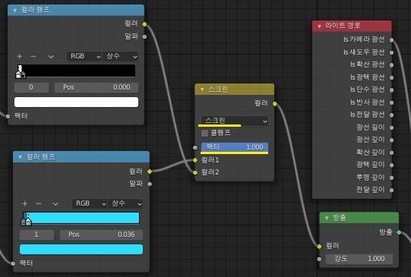Click the Is 섀도우 광선 output socket
The height and width of the screenshot is (277, 411).
(391, 52)
